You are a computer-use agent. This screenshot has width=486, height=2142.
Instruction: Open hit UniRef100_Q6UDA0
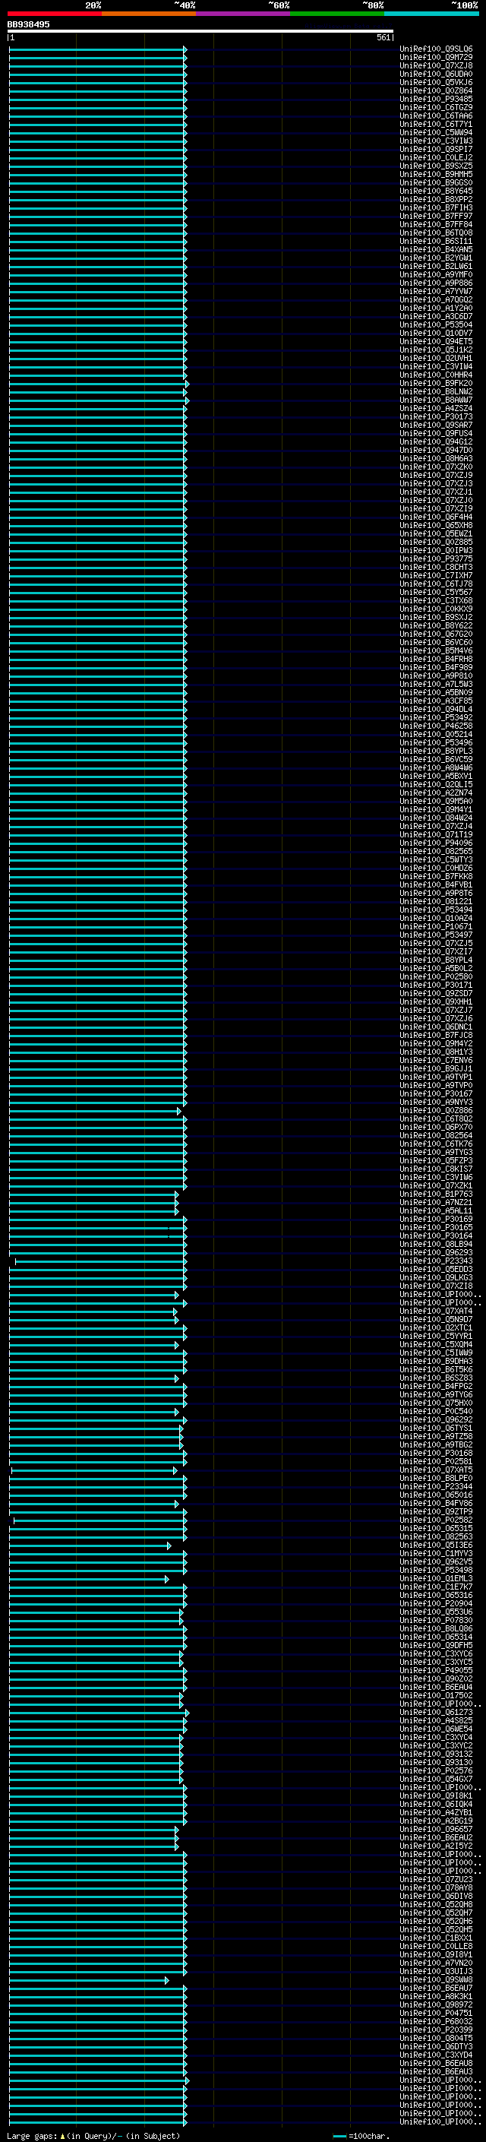(x=436, y=74)
